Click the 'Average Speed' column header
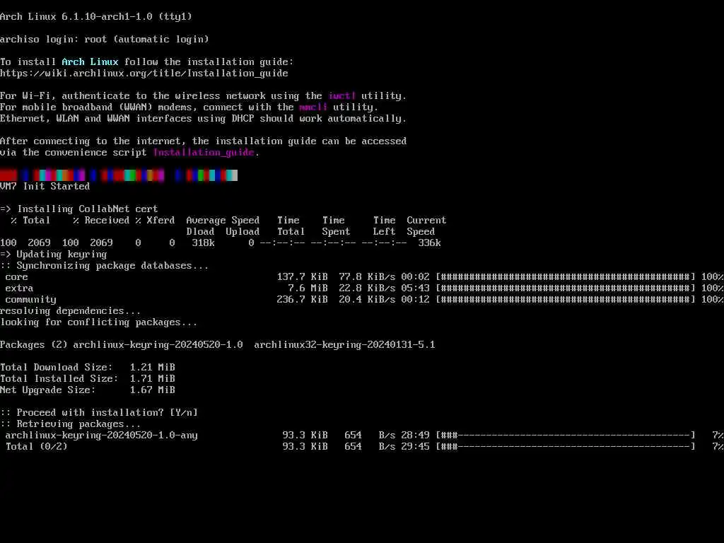724x543 pixels. click(x=223, y=221)
